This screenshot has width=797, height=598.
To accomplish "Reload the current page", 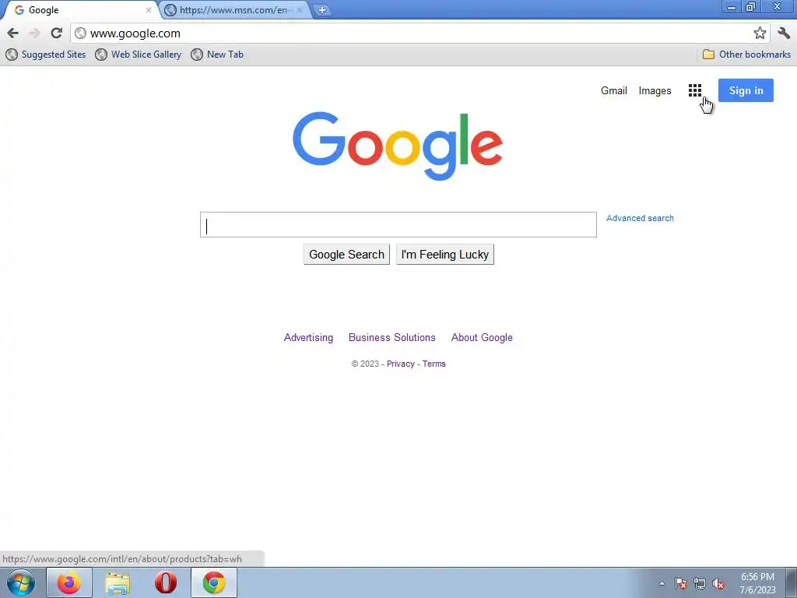I will point(56,33).
